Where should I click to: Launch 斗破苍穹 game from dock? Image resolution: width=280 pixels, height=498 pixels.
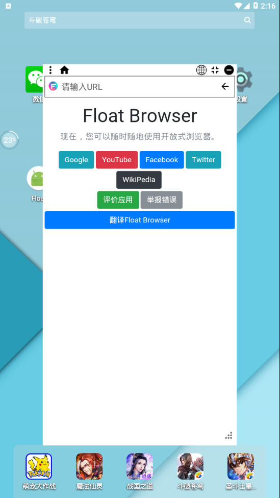point(190,466)
